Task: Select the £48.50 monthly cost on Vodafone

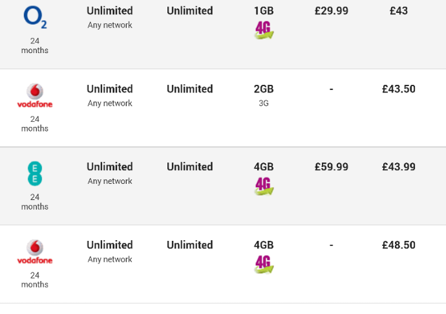Action: pos(399,245)
